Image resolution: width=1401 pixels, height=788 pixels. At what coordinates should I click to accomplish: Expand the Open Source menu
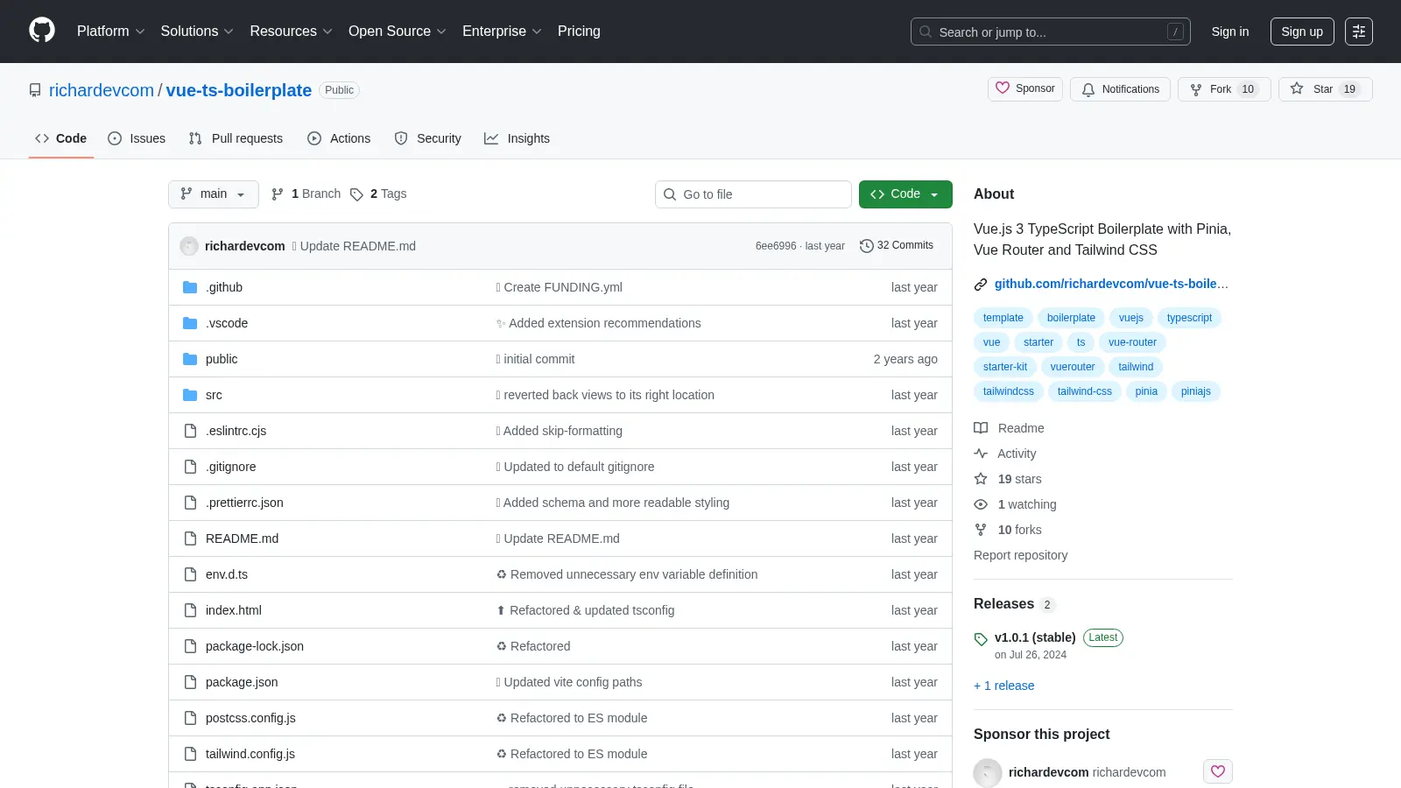pos(398,32)
